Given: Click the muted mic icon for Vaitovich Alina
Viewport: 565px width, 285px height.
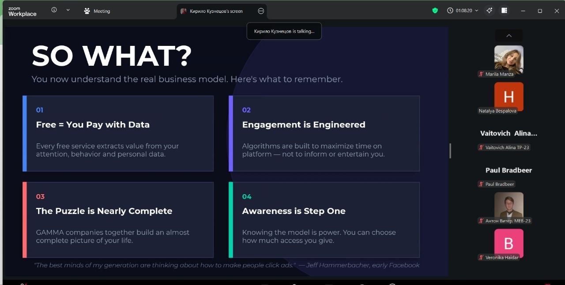Looking at the screenshot, I should [x=481, y=147].
